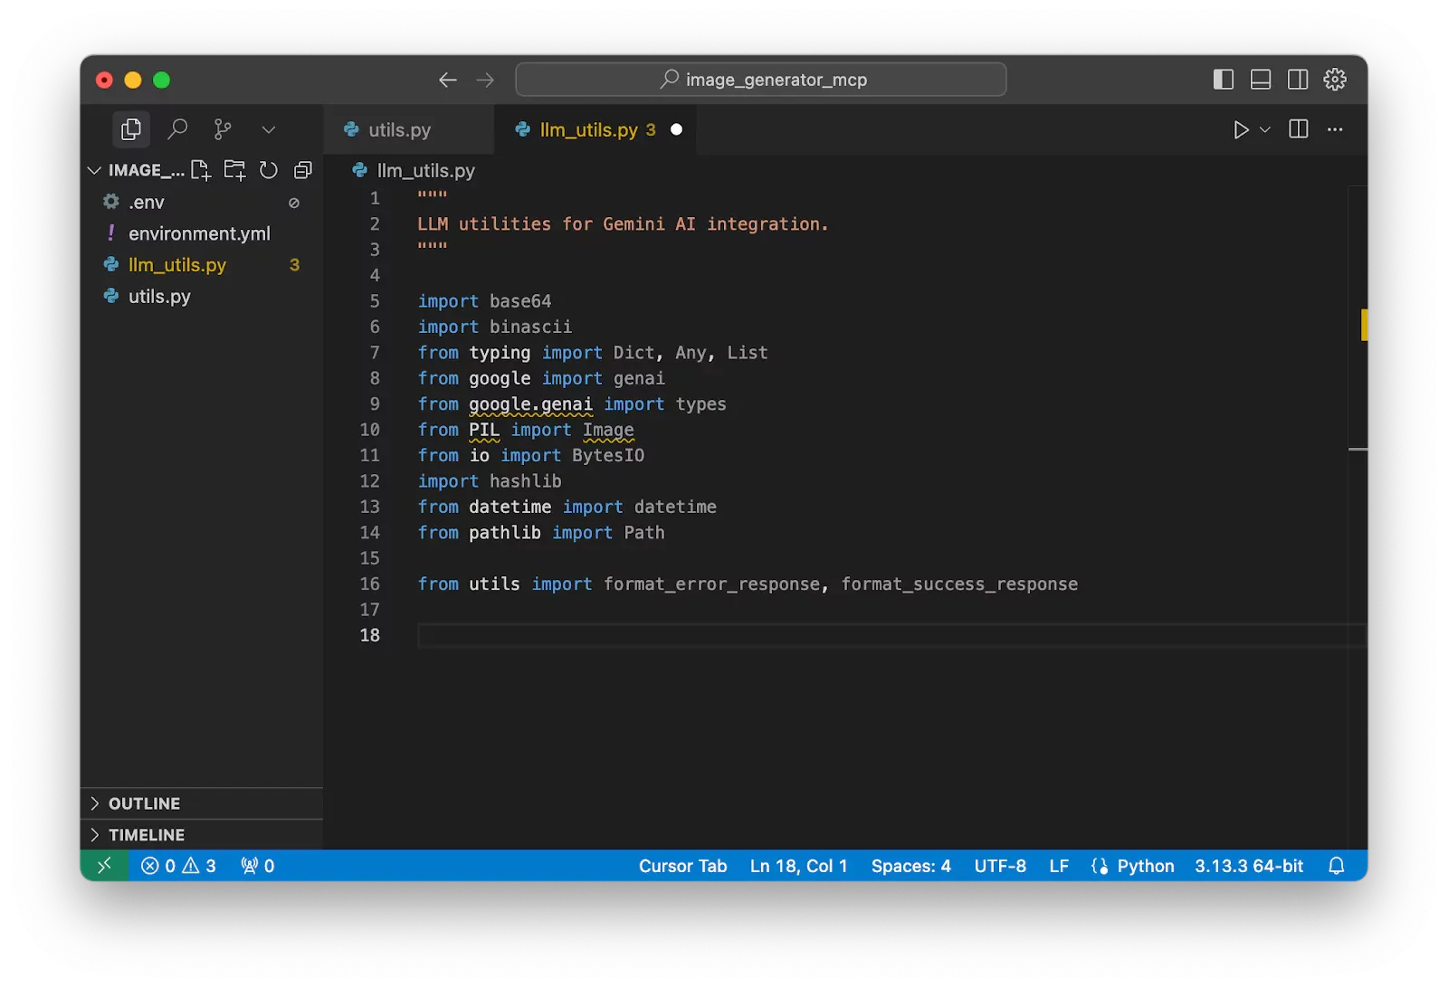Pick interpreter 3.13.3 64-bit
This screenshot has height=987, width=1448.
click(x=1249, y=866)
